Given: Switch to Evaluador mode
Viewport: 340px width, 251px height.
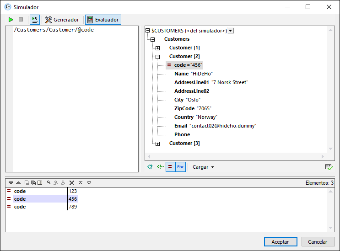Looking at the screenshot, I should 103,20.
